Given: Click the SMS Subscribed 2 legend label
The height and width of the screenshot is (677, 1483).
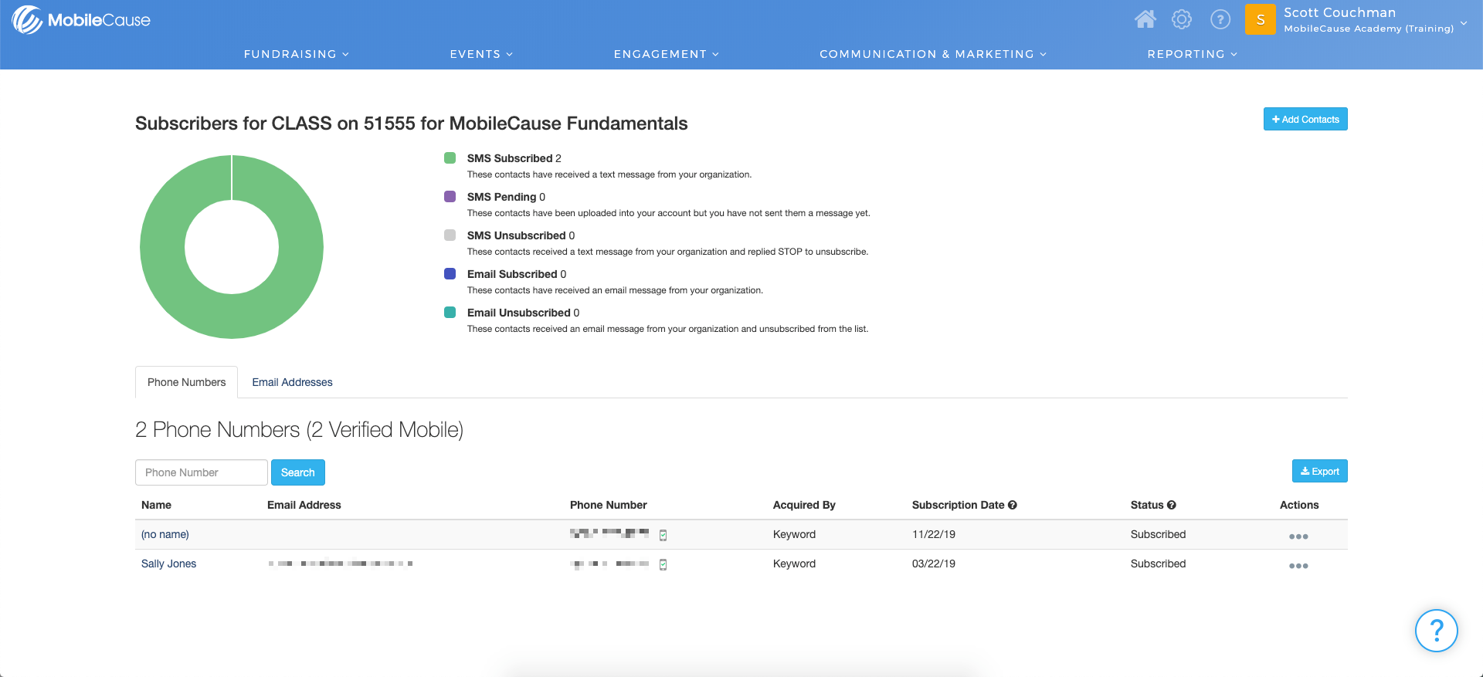Looking at the screenshot, I should pyautogui.click(x=514, y=158).
